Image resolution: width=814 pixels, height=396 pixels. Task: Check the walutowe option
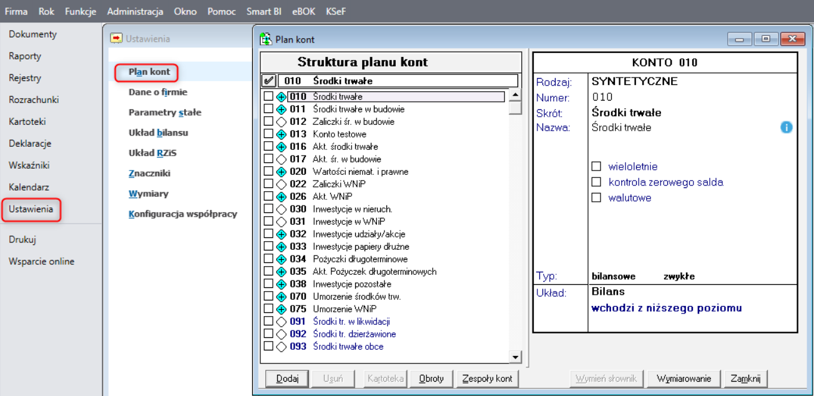596,198
